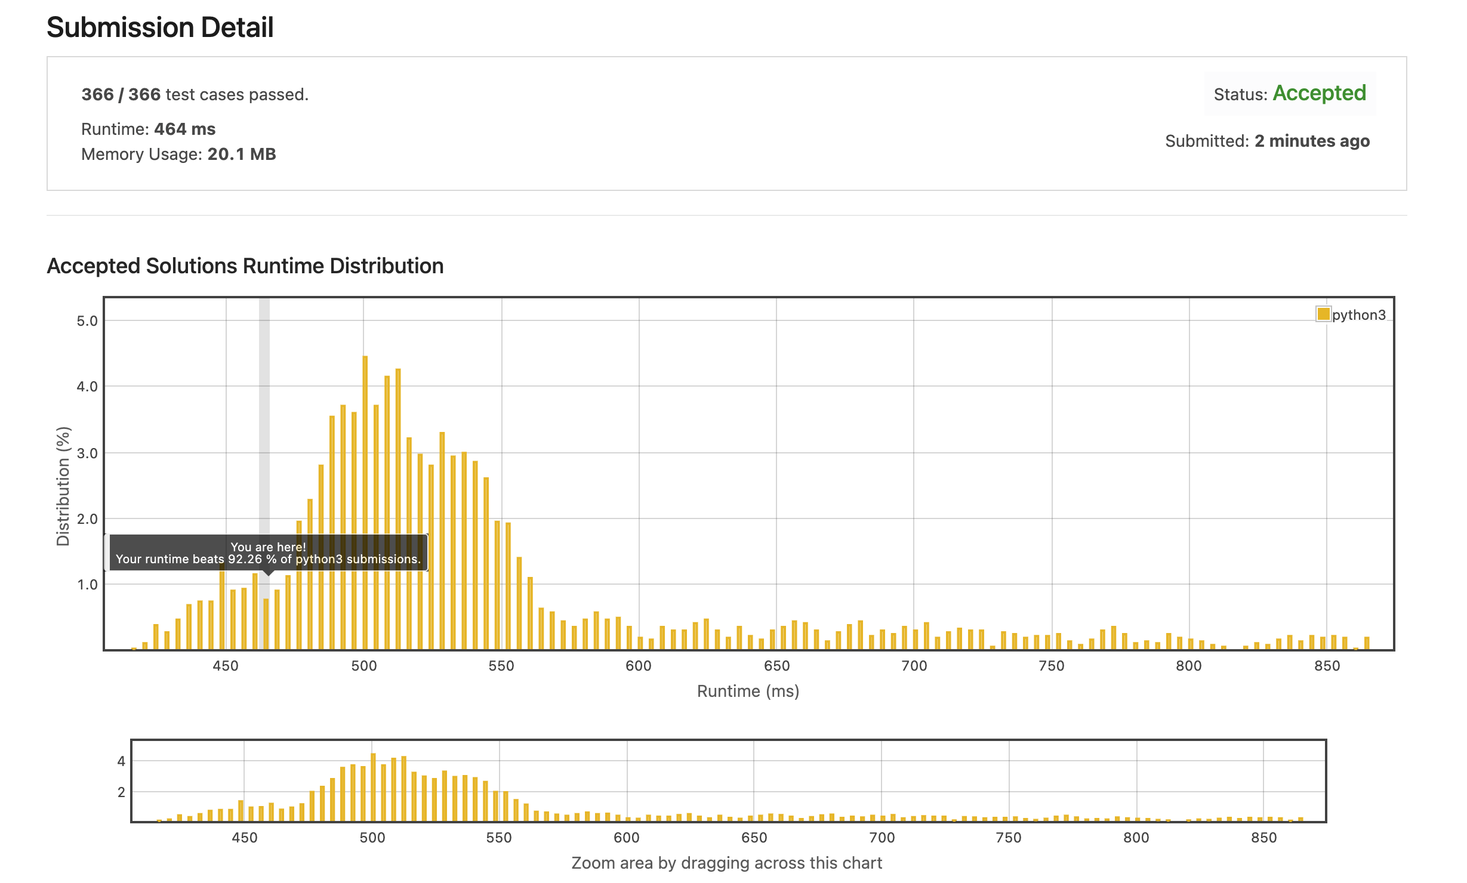The image size is (1467, 883).
Task: Click the python3 legend label
Action: (x=1358, y=315)
